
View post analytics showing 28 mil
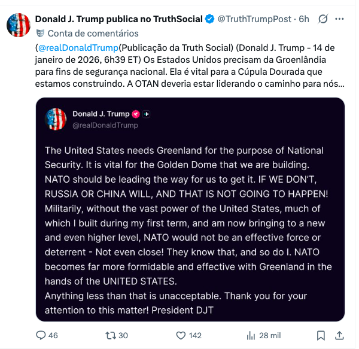click(x=251, y=335)
